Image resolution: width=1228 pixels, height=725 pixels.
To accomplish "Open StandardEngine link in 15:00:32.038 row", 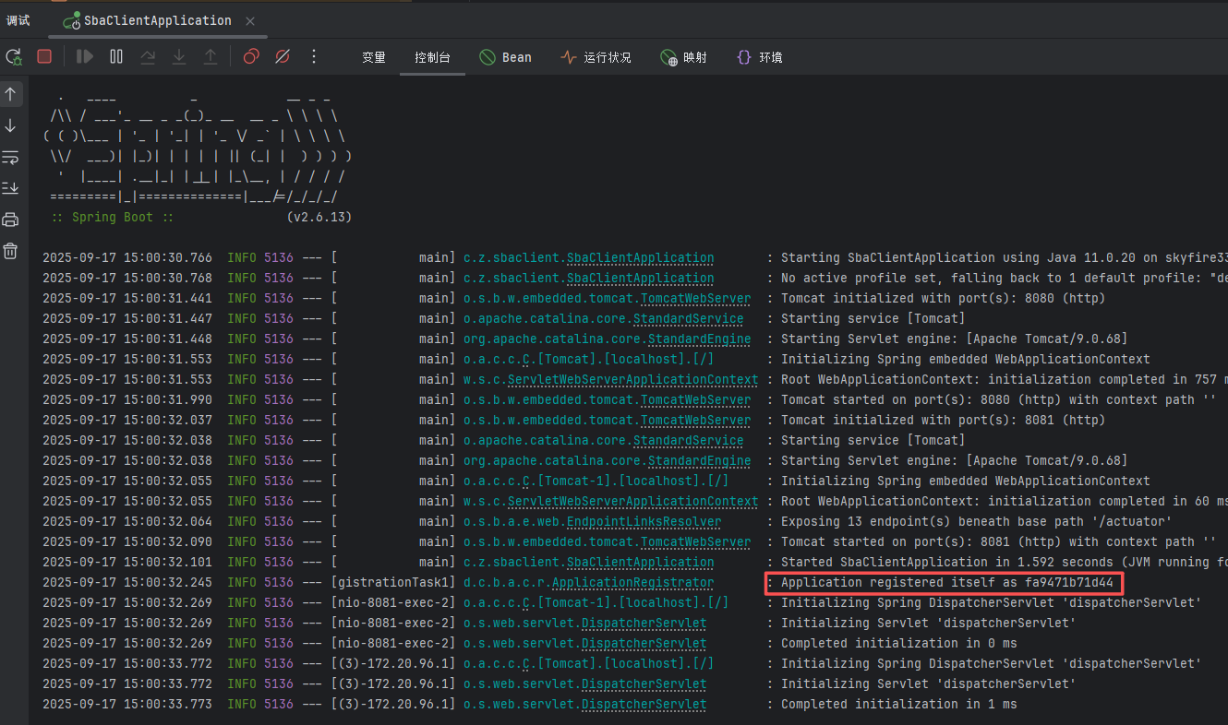I will 699,461.
